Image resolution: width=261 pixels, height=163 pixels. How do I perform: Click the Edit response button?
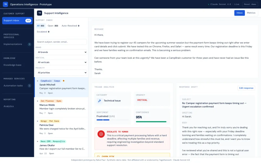(246, 88)
